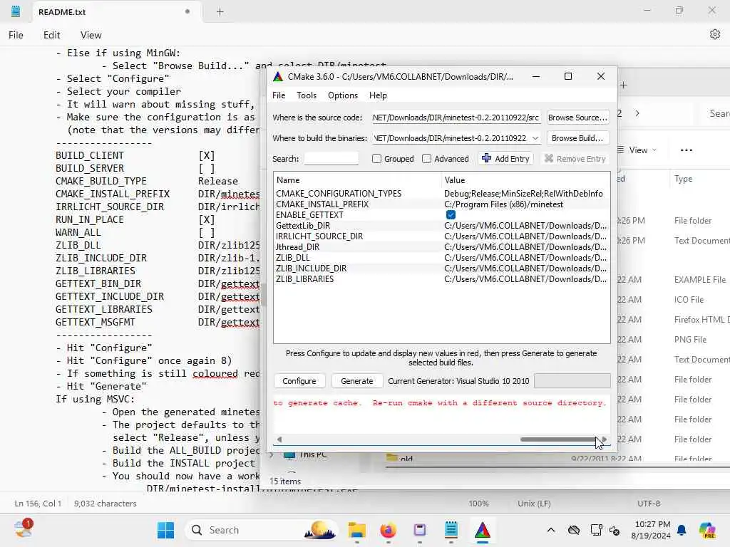Switch to CMake taskbar icon
Viewport: 730px width, 547px height.
483,530
